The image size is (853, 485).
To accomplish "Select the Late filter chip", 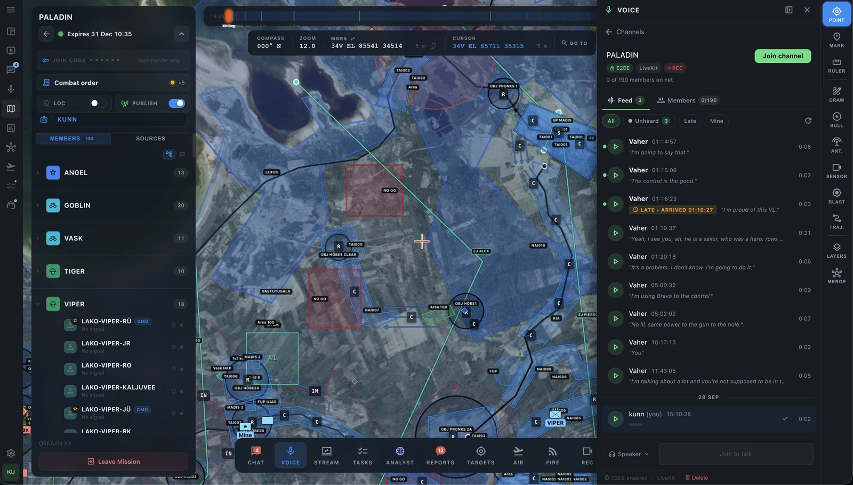I will [x=690, y=121].
